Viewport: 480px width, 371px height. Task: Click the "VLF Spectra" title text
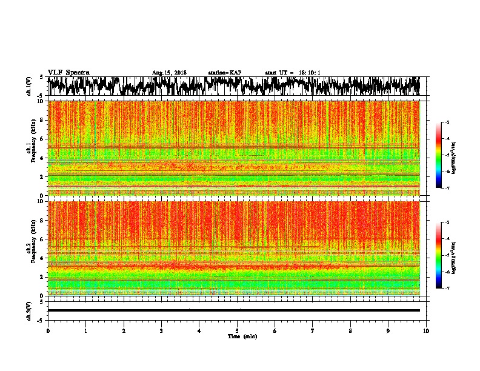pyautogui.click(x=68, y=72)
